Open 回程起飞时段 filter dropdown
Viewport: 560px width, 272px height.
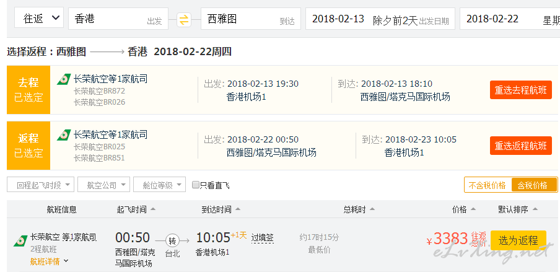(x=41, y=185)
